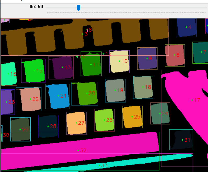
Task: Select the violet blob labeled 23
Action: pyautogui.click(x=7, y=102)
